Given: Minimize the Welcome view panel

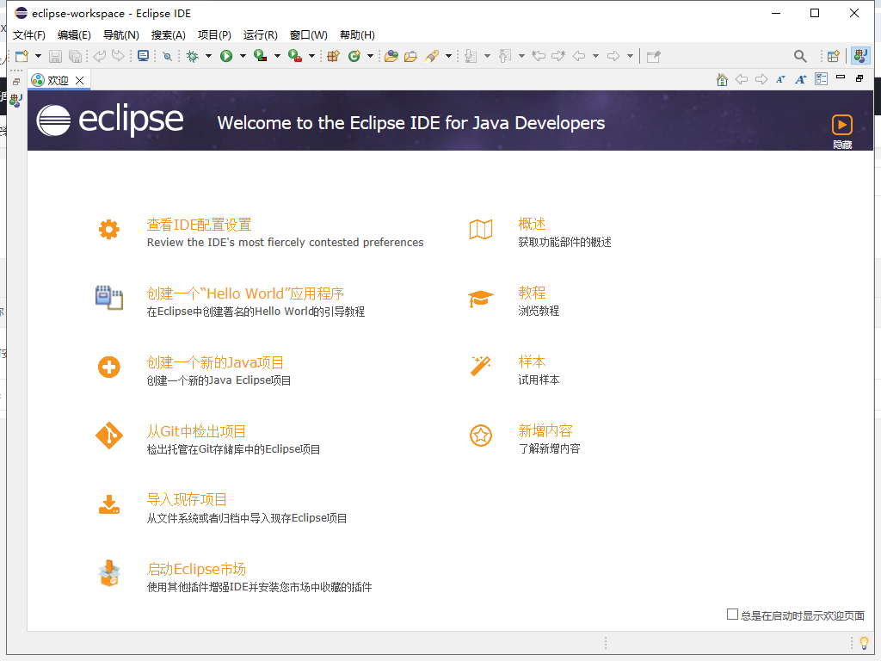Looking at the screenshot, I should (841, 77).
